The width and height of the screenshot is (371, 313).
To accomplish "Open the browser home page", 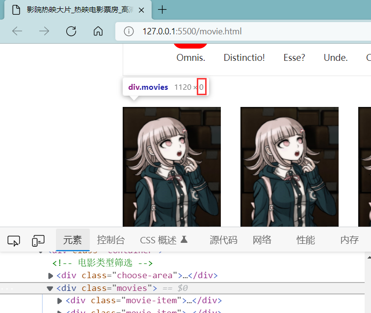I will 98,31.
